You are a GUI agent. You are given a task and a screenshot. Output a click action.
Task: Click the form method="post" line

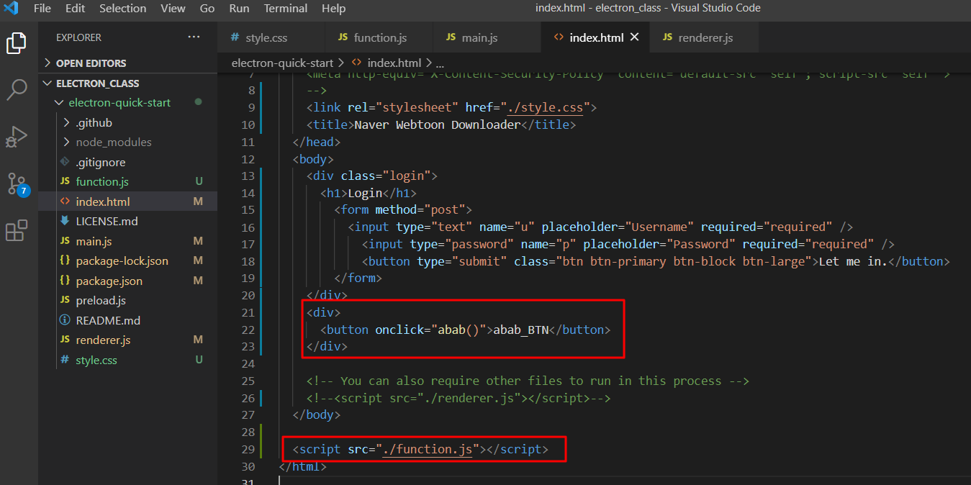click(x=403, y=211)
